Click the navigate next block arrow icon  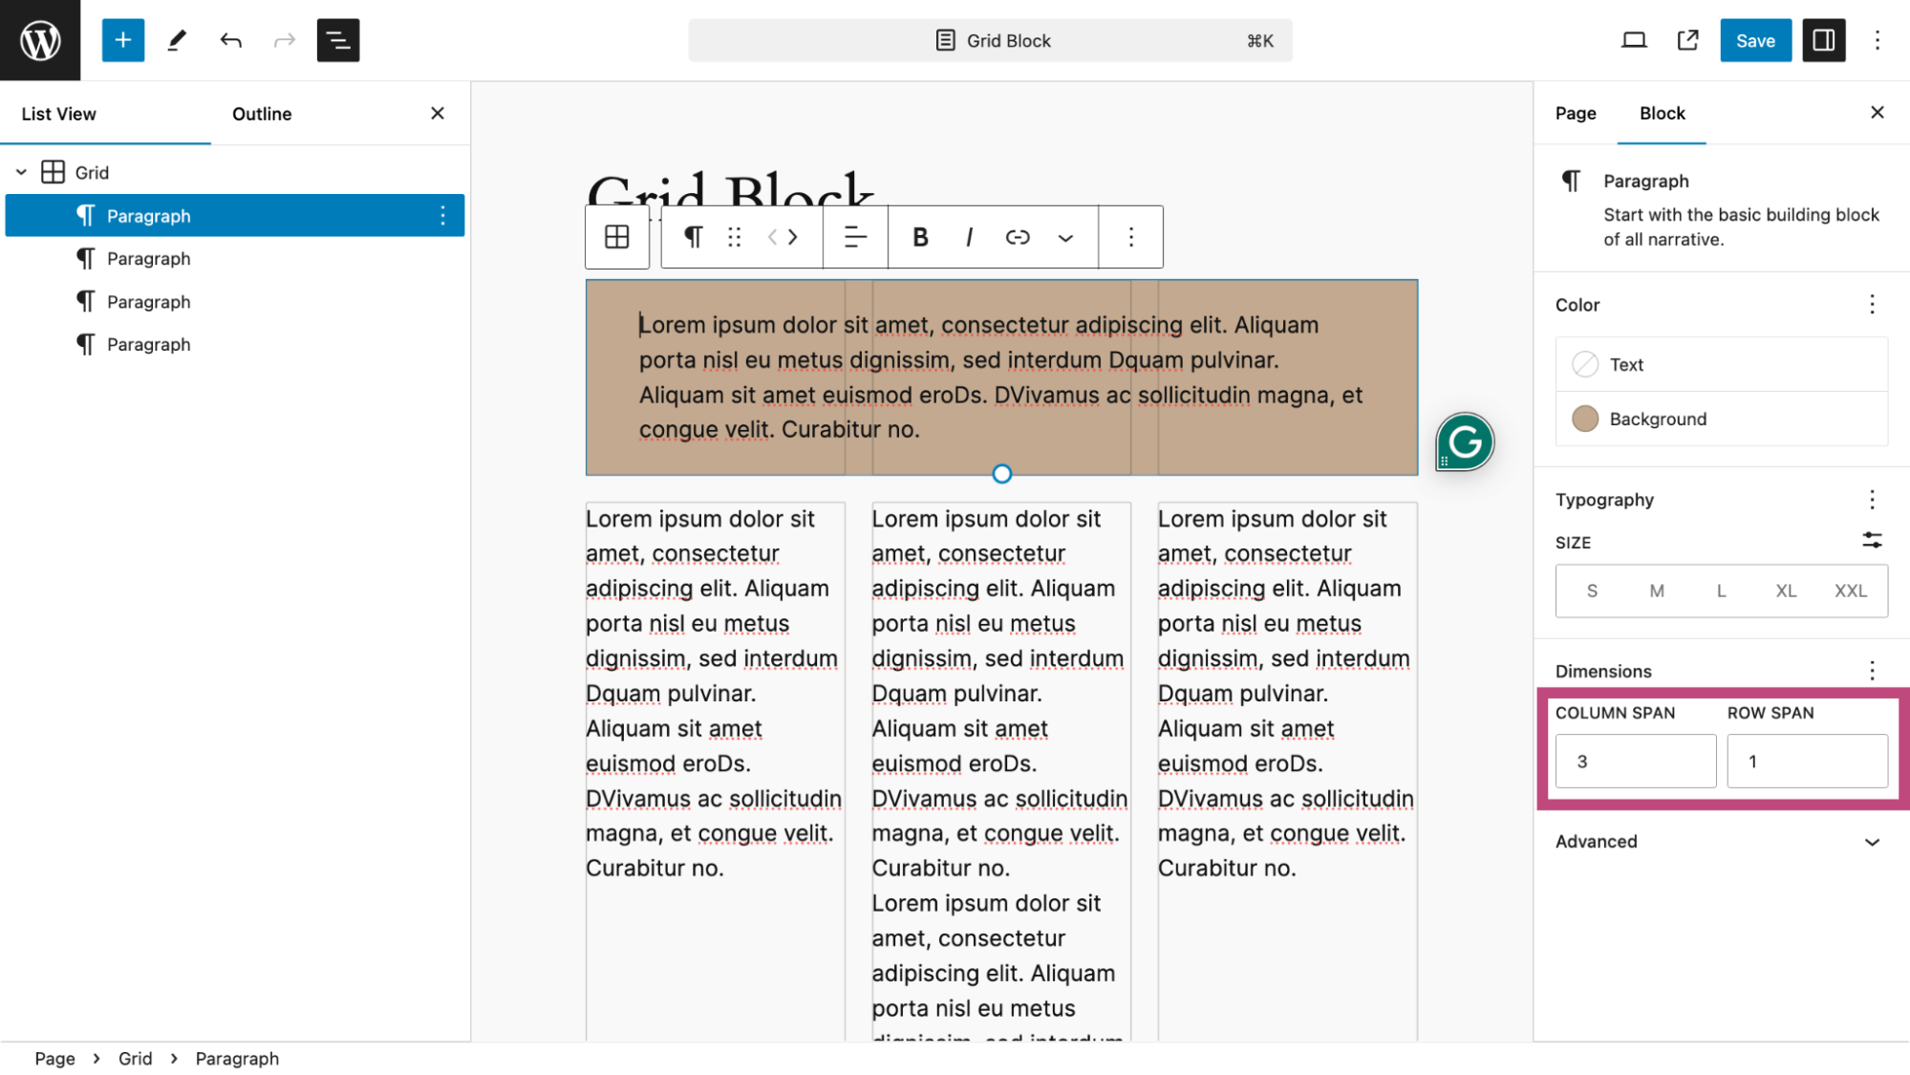point(792,236)
